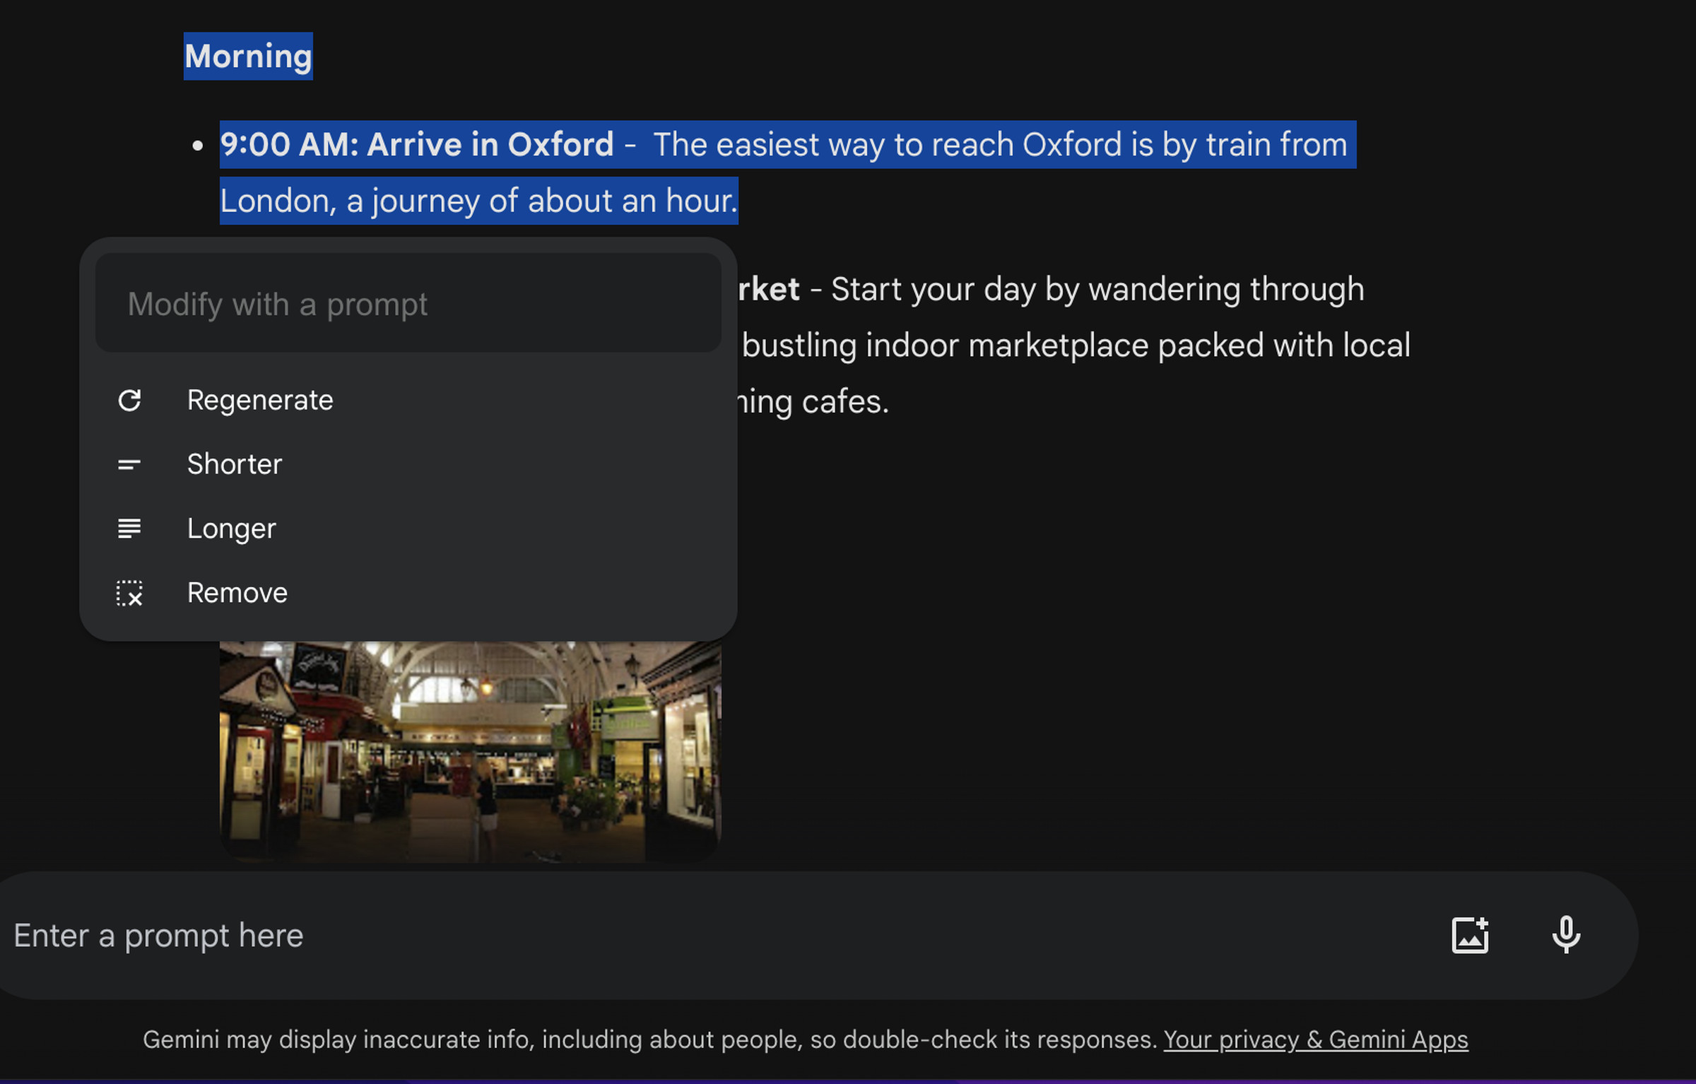Click the Longer icon in context menu
Image resolution: width=1696 pixels, height=1084 pixels.
[129, 528]
